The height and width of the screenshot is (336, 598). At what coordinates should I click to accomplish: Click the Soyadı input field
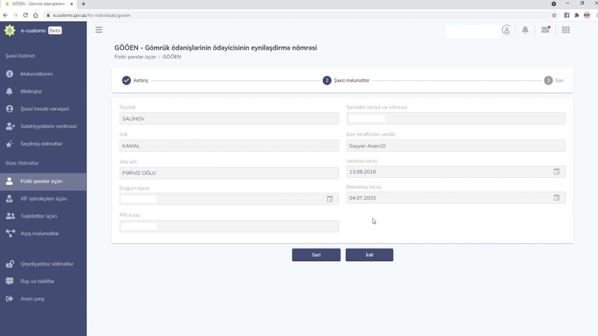229,118
